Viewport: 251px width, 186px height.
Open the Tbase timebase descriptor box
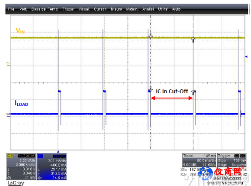coord(199,160)
